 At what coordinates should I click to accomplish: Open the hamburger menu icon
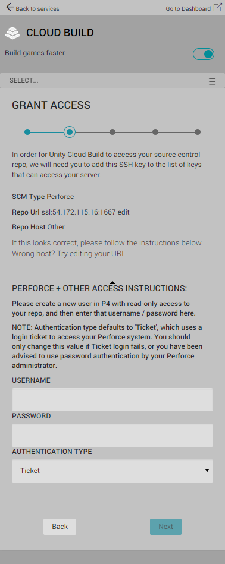[212, 81]
